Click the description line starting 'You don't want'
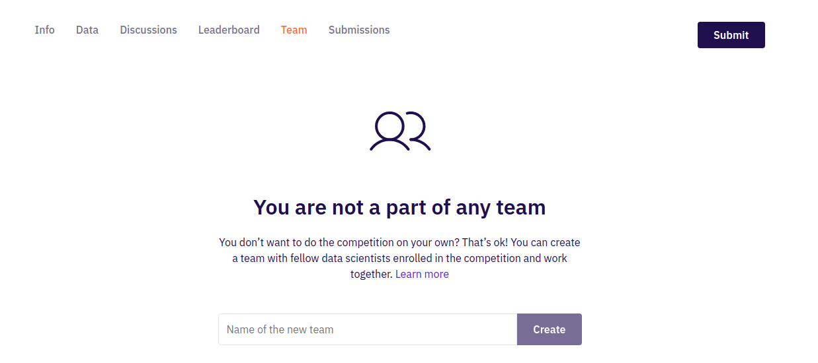The width and height of the screenshot is (818, 363). 399,242
